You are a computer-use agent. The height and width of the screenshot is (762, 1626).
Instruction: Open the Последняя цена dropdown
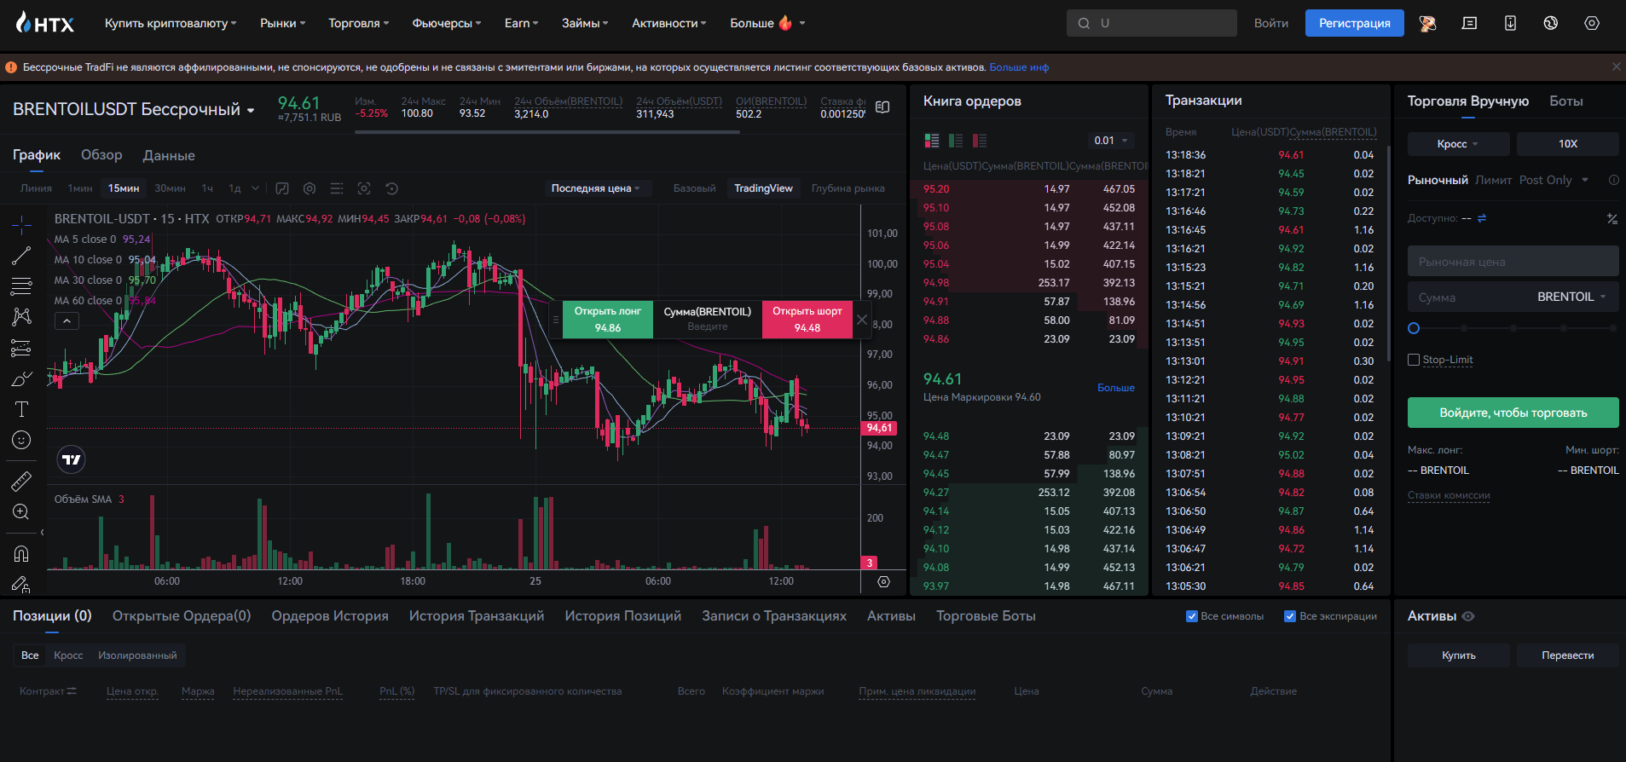595,188
